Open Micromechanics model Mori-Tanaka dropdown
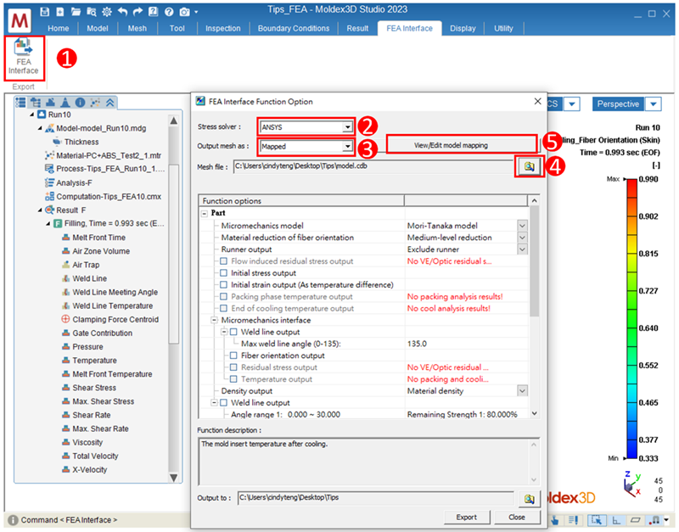This screenshot has height=532, width=679. pyautogui.click(x=522, y=226)
